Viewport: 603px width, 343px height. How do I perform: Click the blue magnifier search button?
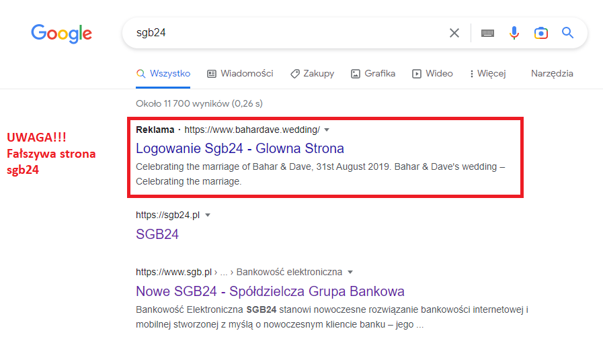[x=567, y=33]
